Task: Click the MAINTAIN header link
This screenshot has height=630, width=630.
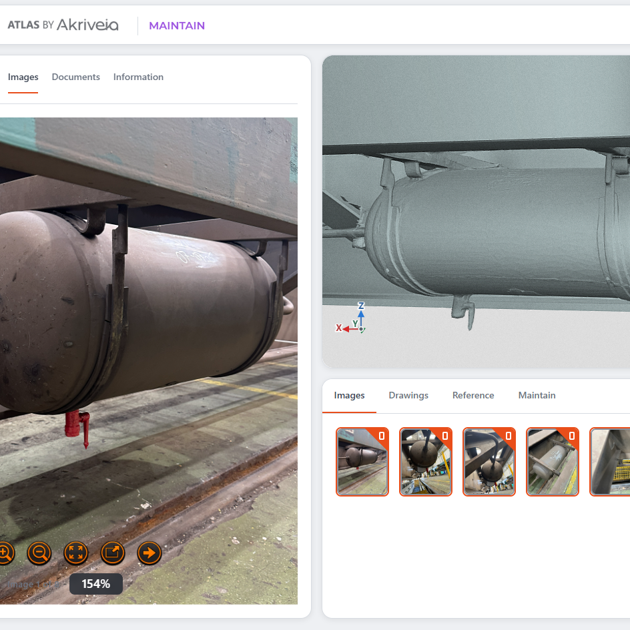Action: (177, 26)
